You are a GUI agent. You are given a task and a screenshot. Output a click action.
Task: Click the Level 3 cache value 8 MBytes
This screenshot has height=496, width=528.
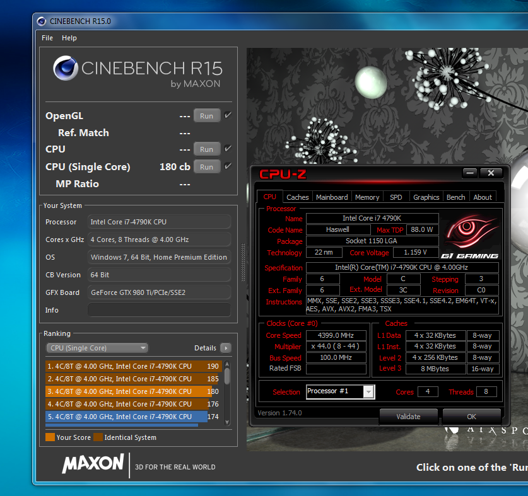(435, 369)
